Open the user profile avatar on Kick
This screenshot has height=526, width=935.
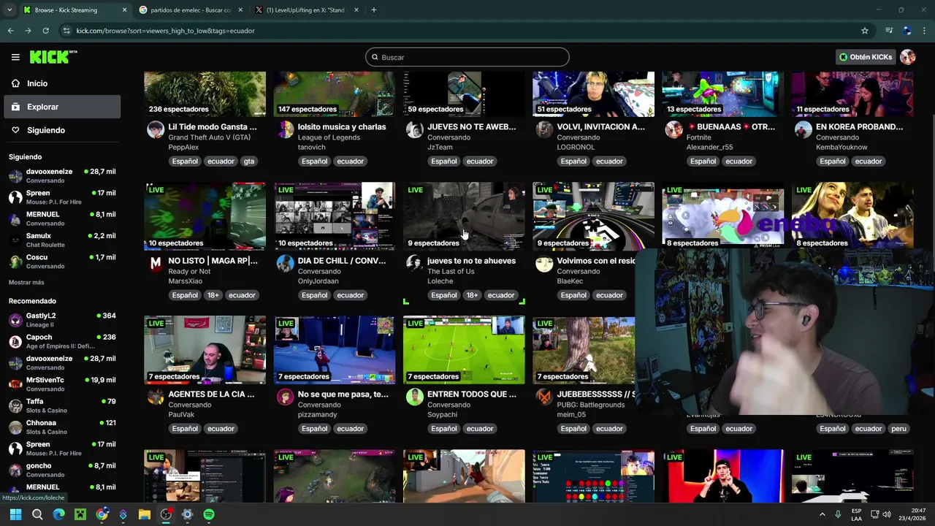pyautogui.click(x=907, y=57)
